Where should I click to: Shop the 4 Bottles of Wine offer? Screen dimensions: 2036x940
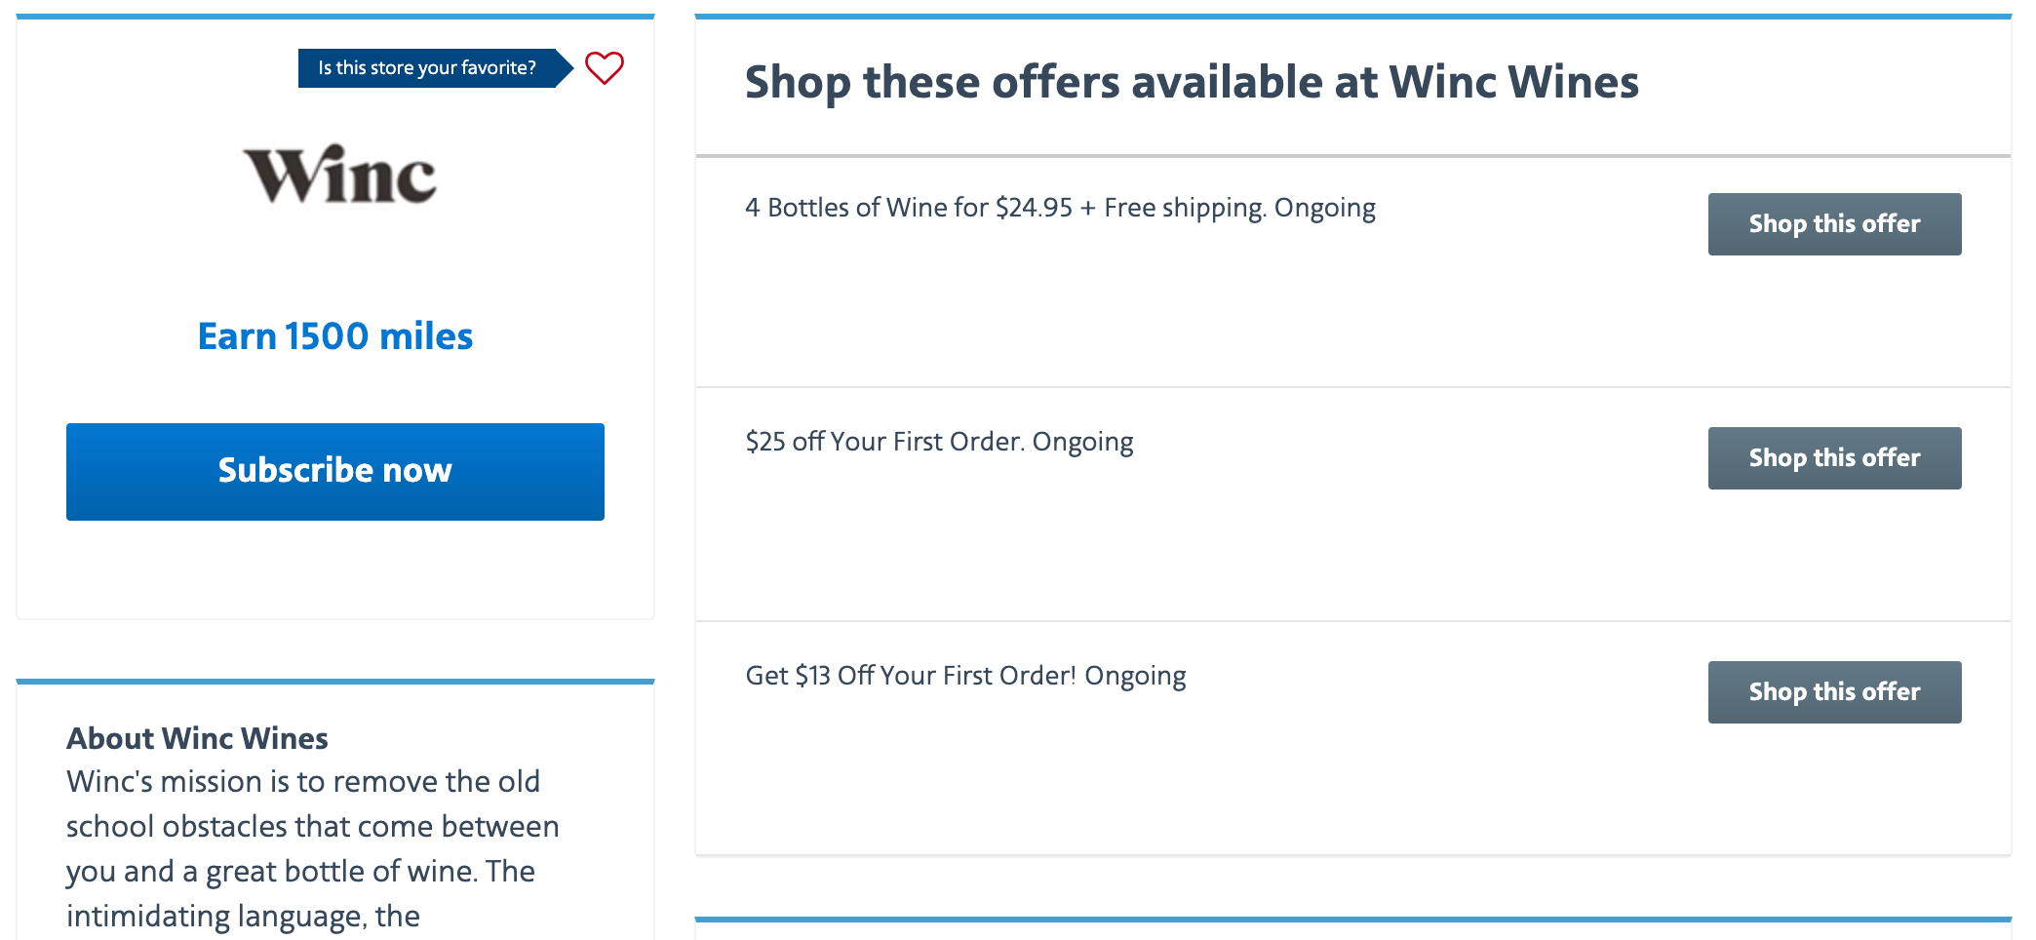pos(1833,223)
